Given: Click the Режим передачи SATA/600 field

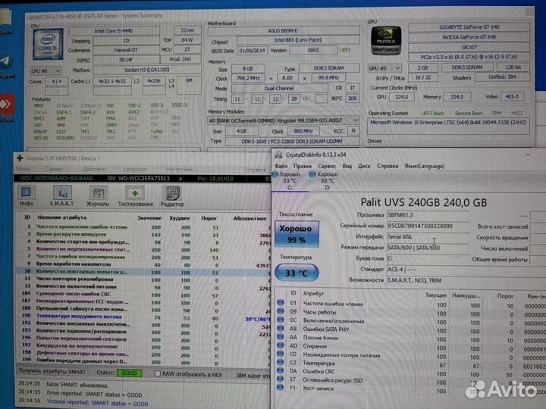Looking at the screenshot, I should [x=428, y=248].
